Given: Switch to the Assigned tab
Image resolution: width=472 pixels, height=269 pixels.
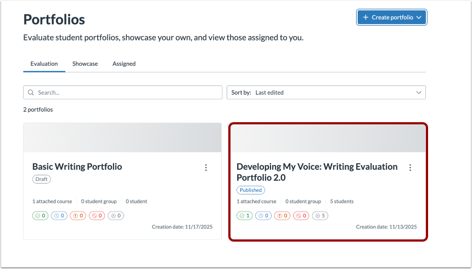Looking at the screenshot, I should (123, 64).
